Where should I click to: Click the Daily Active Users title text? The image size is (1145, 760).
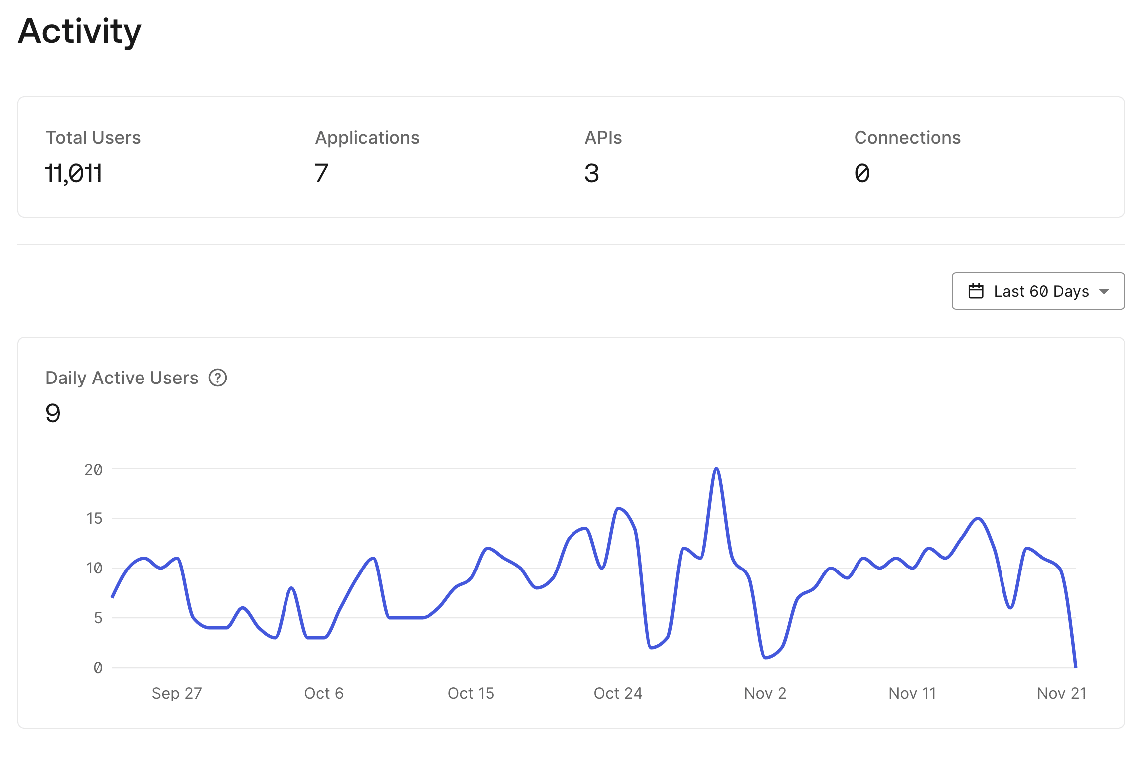pyautogui.click(x=122, y=378)
